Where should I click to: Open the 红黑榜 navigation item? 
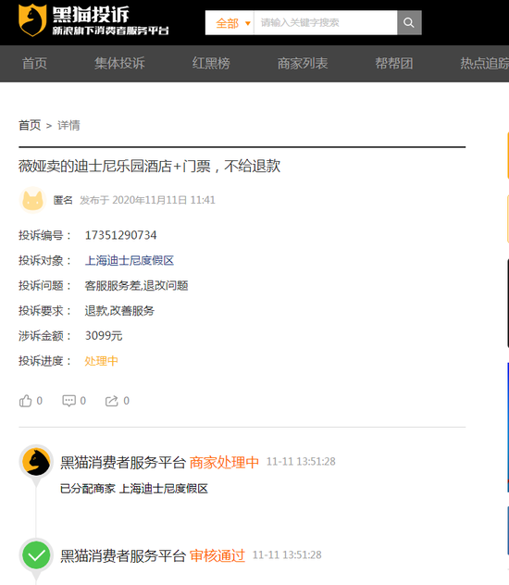click(211, 64)
